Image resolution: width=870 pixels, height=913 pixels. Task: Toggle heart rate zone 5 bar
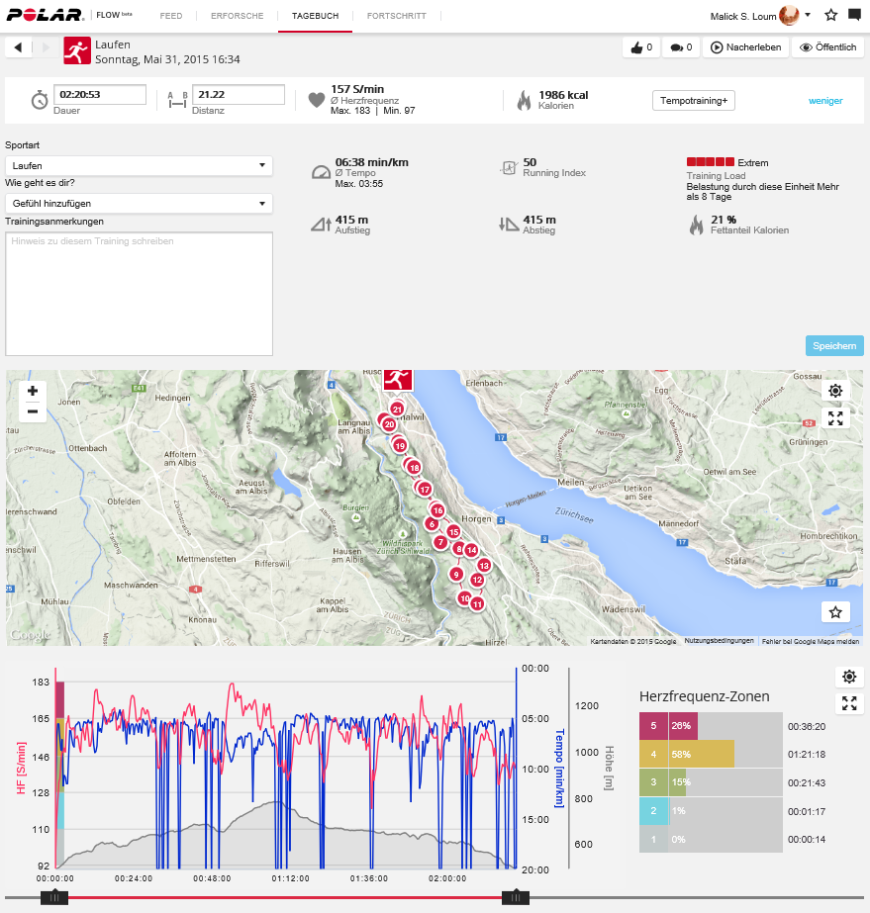click(667, 726)
